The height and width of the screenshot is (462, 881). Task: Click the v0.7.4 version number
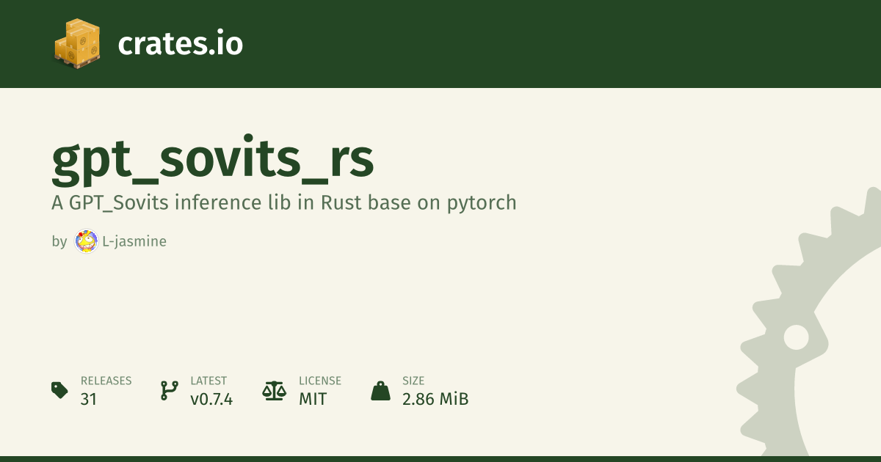tap(211, 400)
